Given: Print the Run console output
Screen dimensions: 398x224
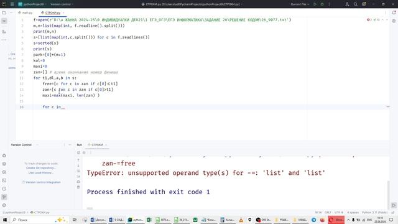Looking at the screenshot, I should [x=78, y=182].
